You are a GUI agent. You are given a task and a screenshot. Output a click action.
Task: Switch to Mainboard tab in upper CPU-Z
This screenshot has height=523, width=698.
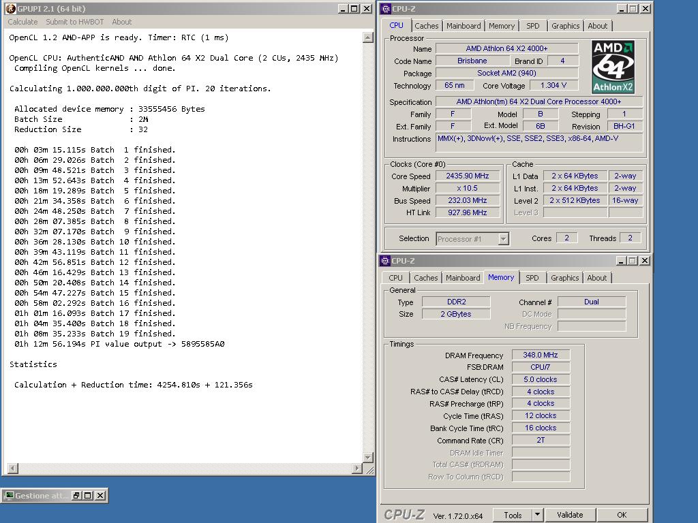click(x=464, y=26)
